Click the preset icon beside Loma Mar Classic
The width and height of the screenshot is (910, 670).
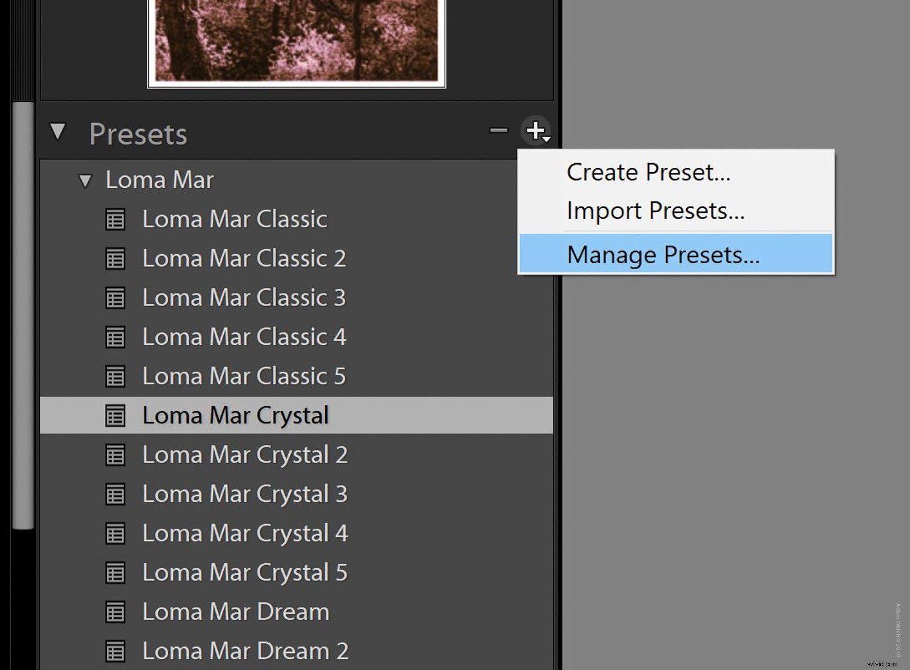click(115, 219)
